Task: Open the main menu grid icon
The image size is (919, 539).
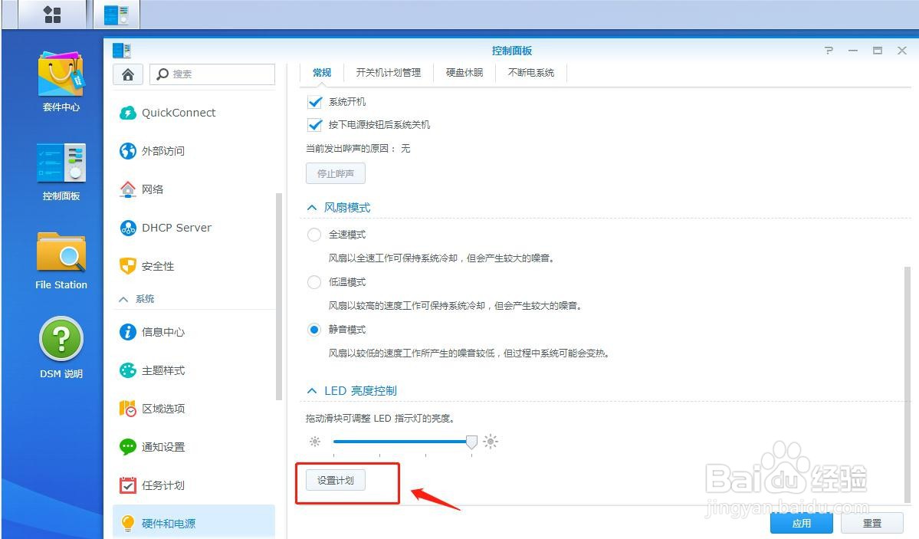Action: (x=52, y=15)
